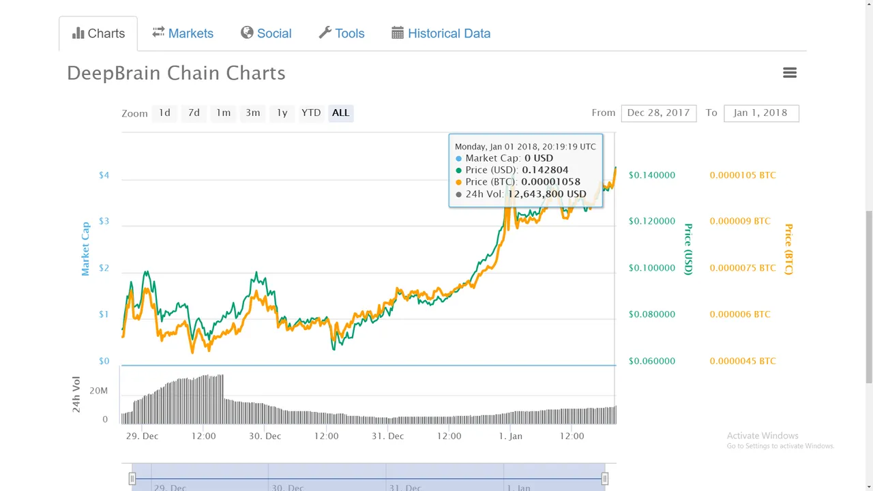Viewport: 873px width, 491px height.
Task: Set chart zoom to 7d
Action: click(194, 113)
